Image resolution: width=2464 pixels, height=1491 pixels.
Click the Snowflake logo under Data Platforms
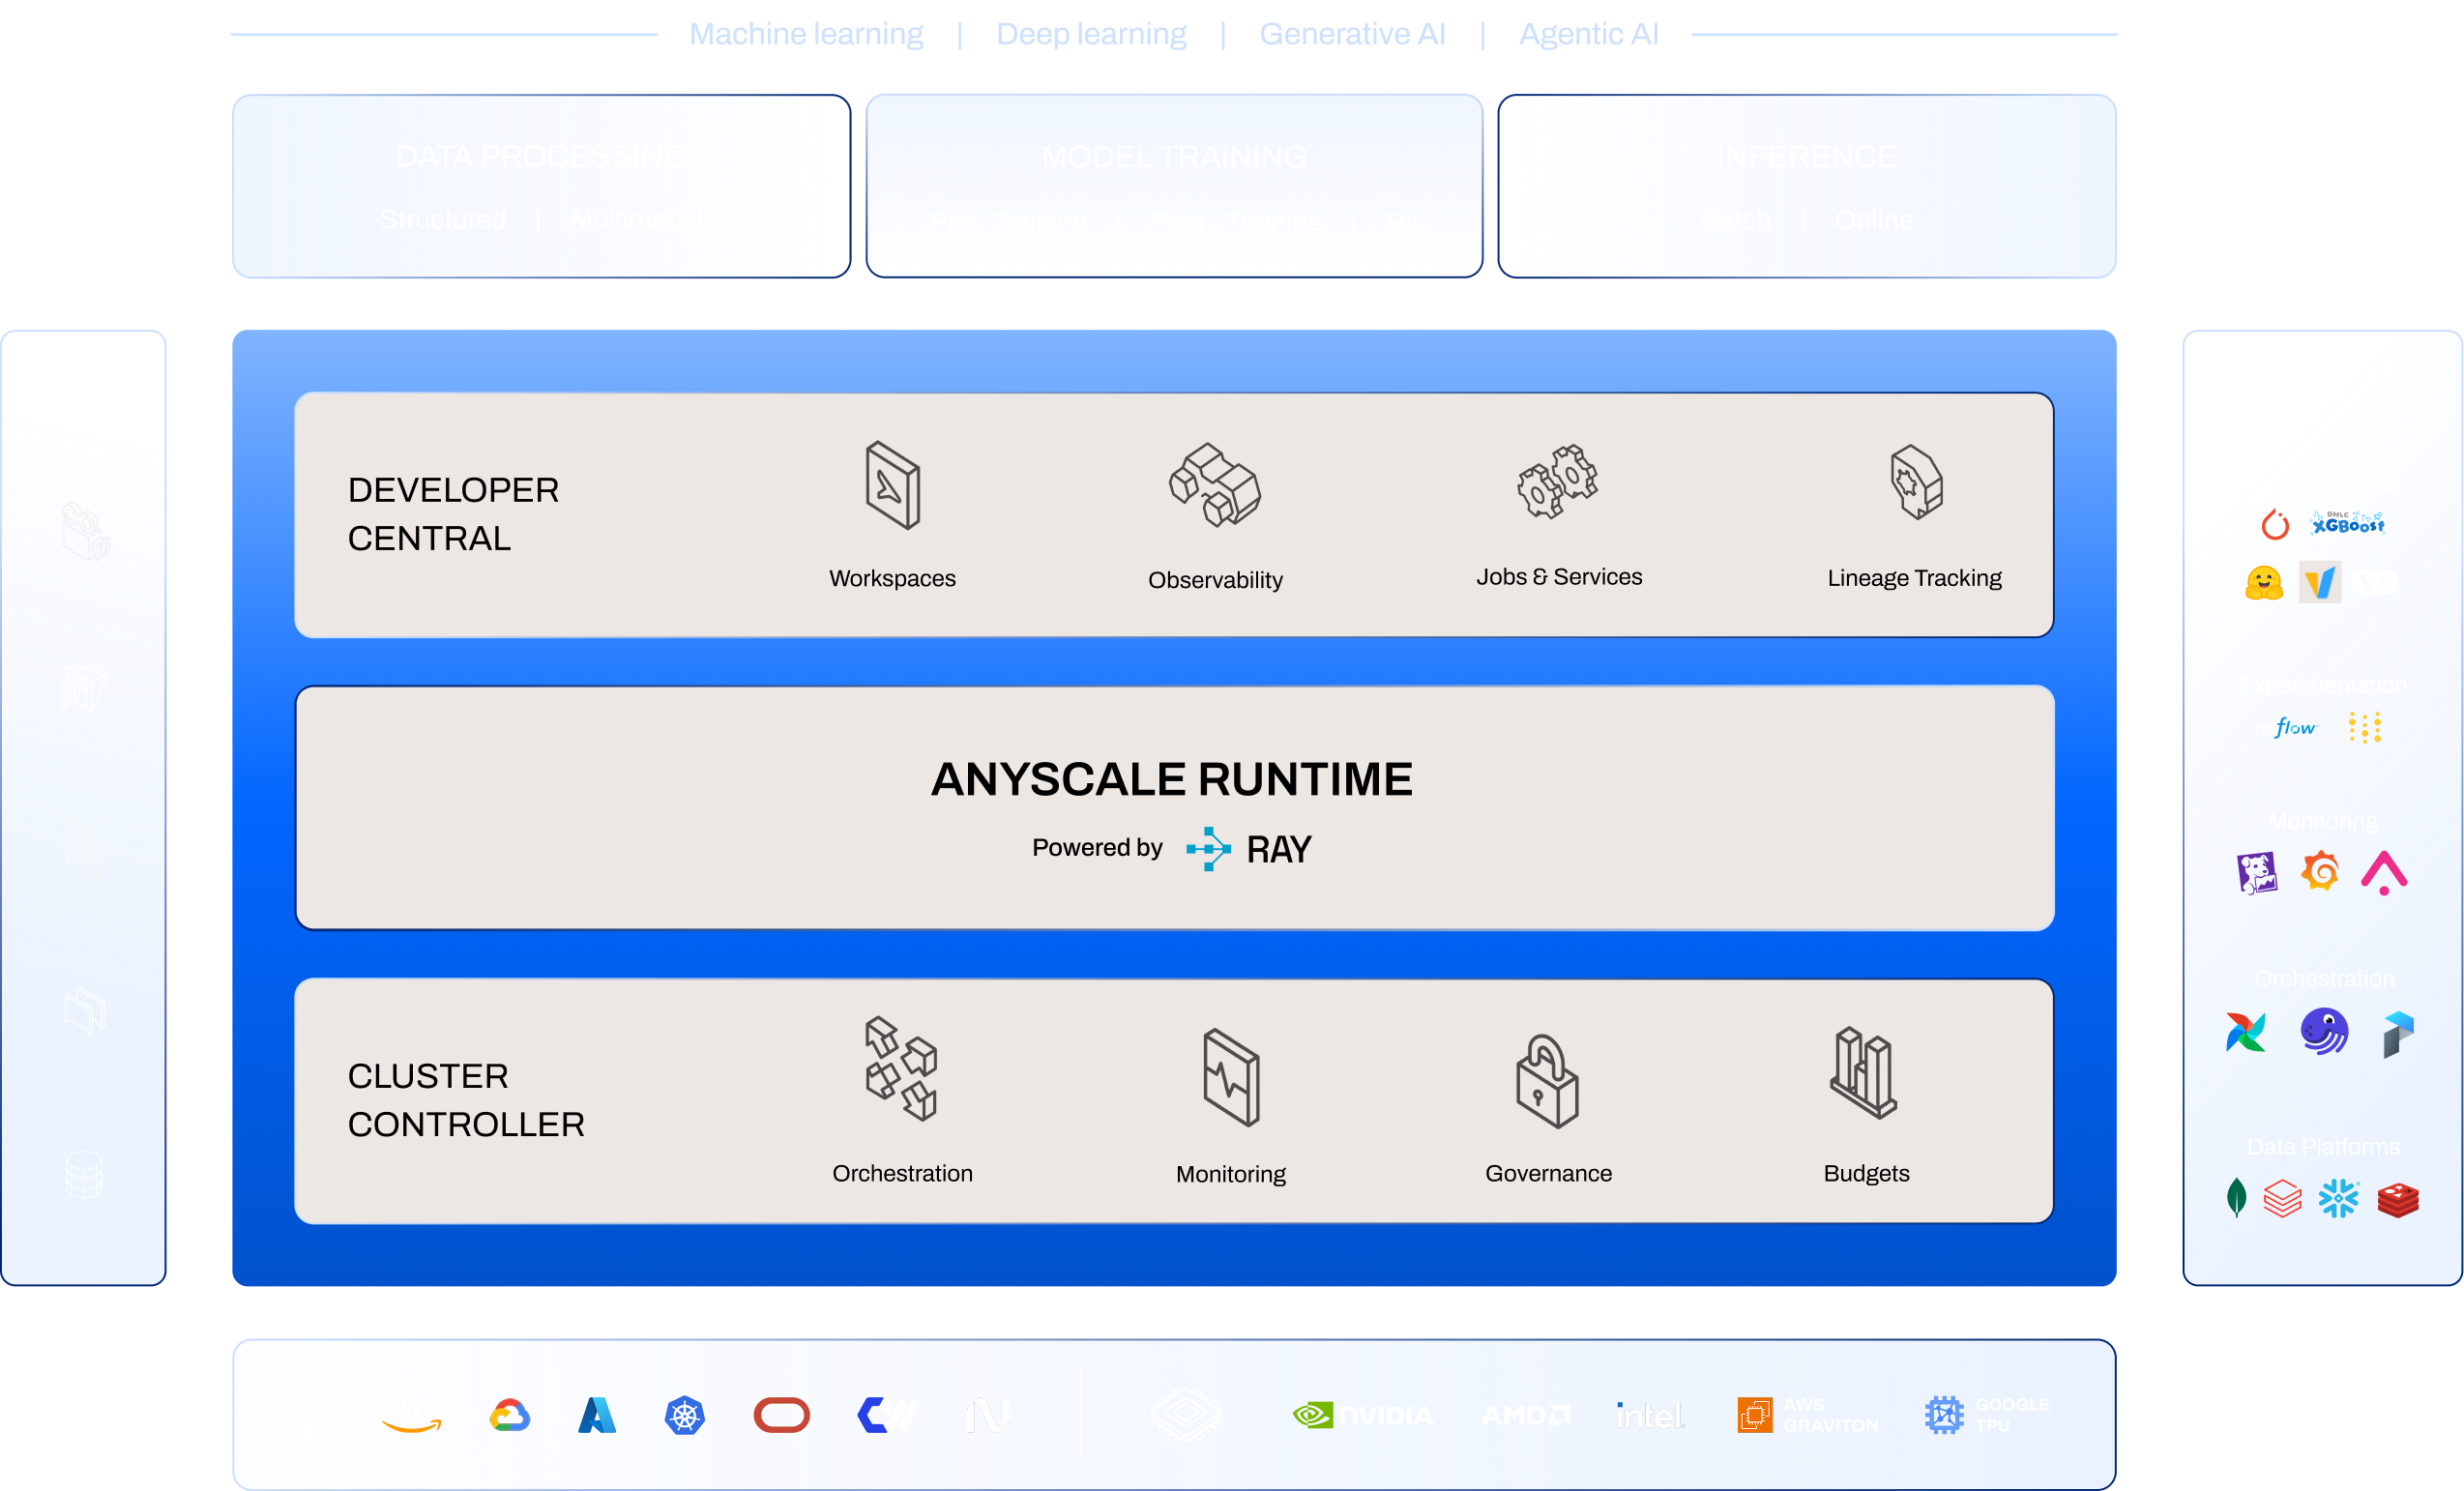coord(2340,1197)
